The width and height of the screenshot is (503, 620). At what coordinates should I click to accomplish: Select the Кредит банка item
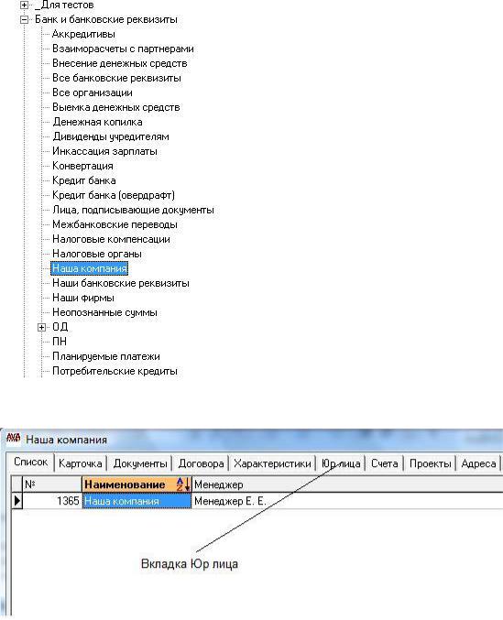click(x=84, y=180)
